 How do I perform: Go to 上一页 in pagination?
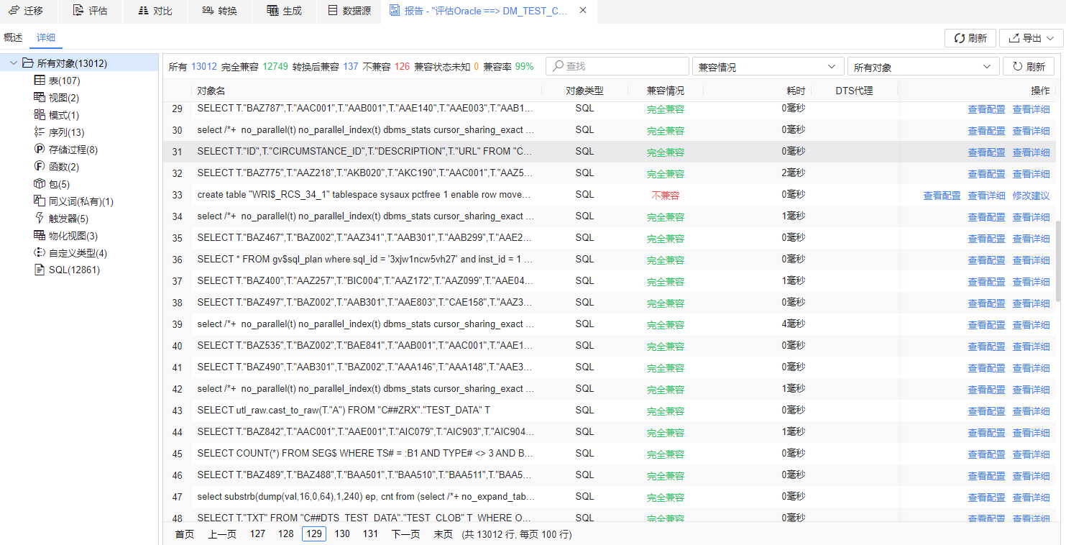pyautogui.click(x=222, y=534)
